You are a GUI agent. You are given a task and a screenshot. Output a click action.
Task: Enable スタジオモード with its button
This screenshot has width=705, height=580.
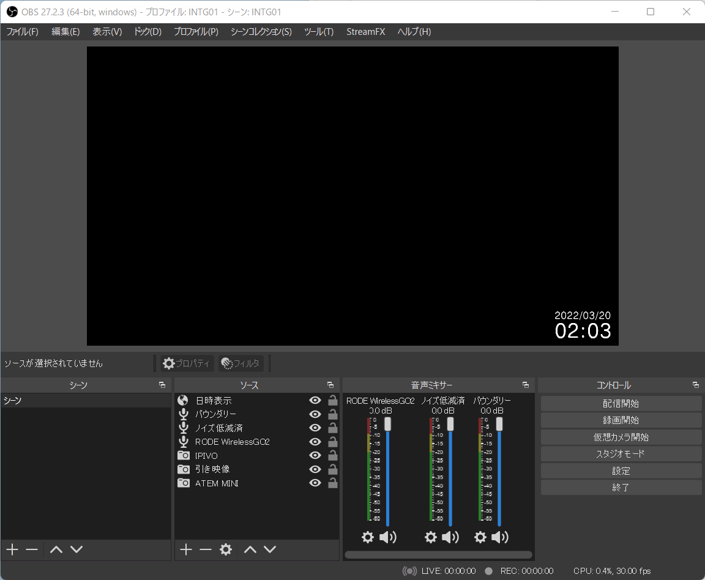pos(621,453)
